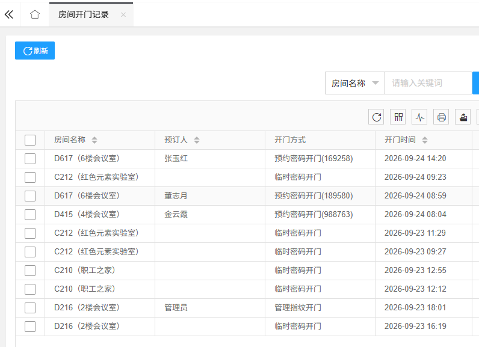Collapse sidebar with double-chevron icon
The height and width of the screenshot is (347, 479).
[x=9, y=14]
